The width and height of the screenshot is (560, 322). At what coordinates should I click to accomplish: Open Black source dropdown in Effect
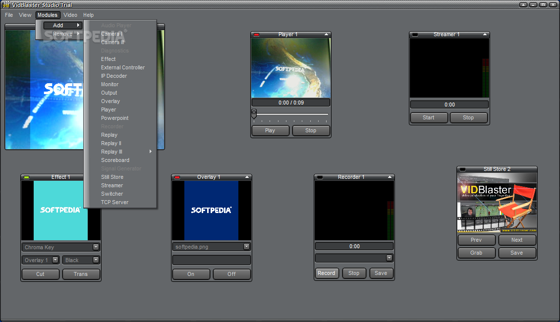(96, 260)
